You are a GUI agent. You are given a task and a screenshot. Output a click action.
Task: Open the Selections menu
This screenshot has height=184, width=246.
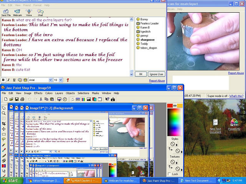pos(83,93)
